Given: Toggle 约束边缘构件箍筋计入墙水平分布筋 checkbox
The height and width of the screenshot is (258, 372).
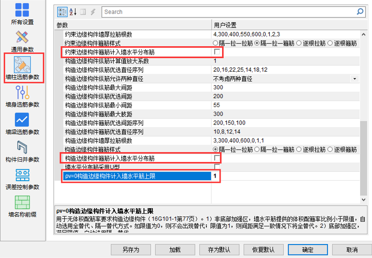Looking at the screenshot, I should click(x=217, y=52).
